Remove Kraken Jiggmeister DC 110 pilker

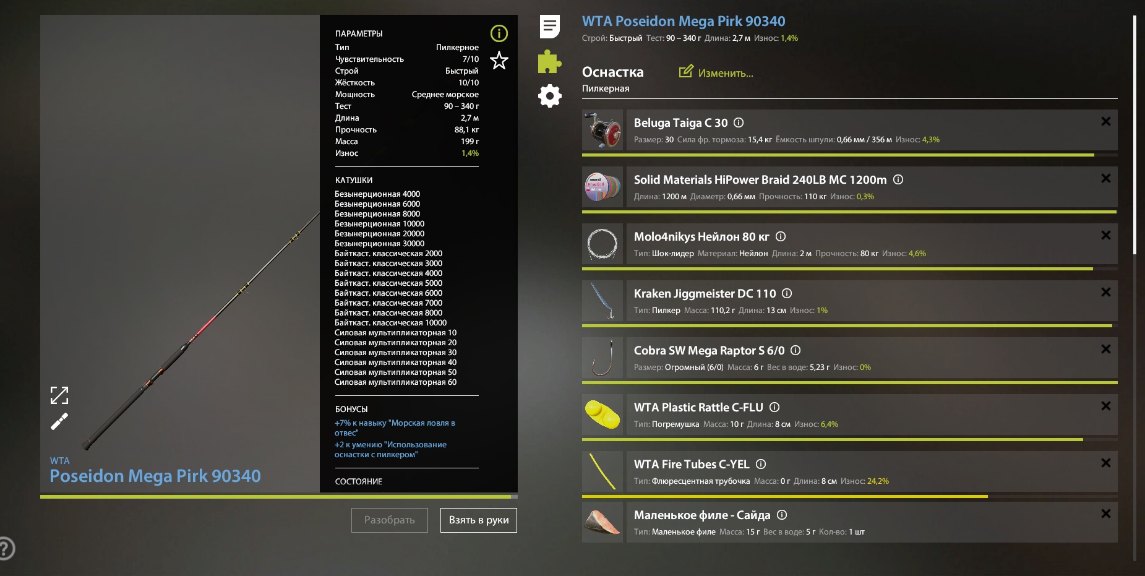(1106, 292)
